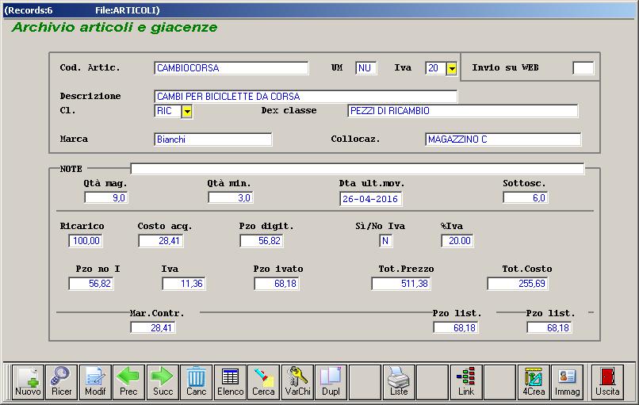
Task: Click the Iva amount field 11,36
Action: coord(184,284)
